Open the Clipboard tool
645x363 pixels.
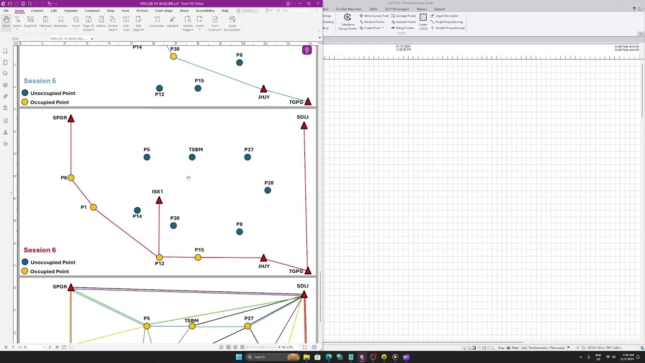click(45, 22)
